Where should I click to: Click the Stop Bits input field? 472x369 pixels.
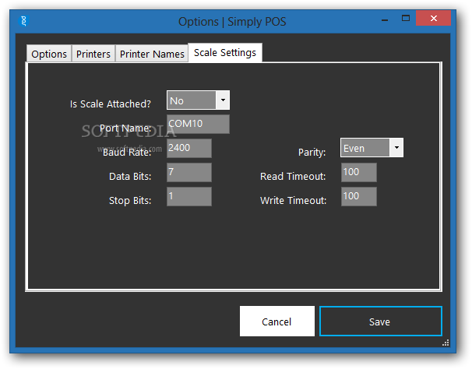[189, 196]
